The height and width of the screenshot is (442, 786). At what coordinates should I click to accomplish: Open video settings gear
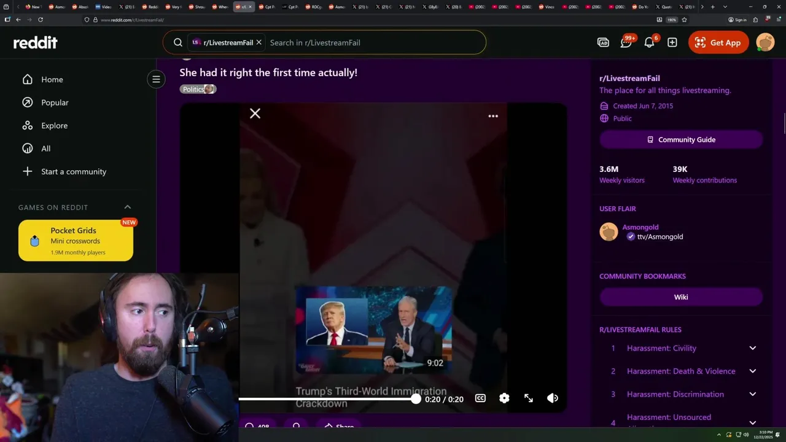tap(504, 398)
